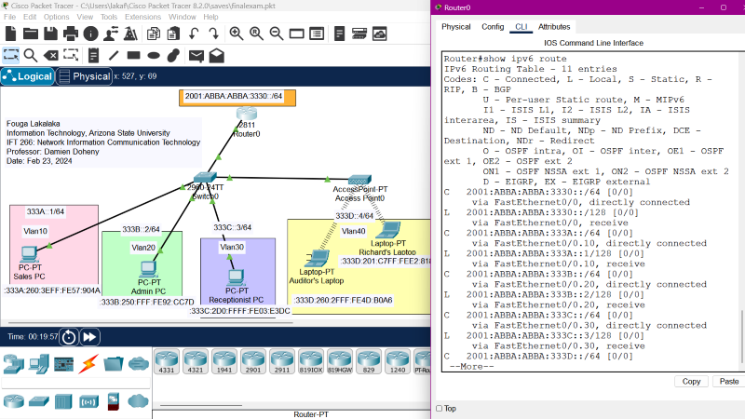
Task: Create a new file with New icon
Action: (x=10, y=34)
